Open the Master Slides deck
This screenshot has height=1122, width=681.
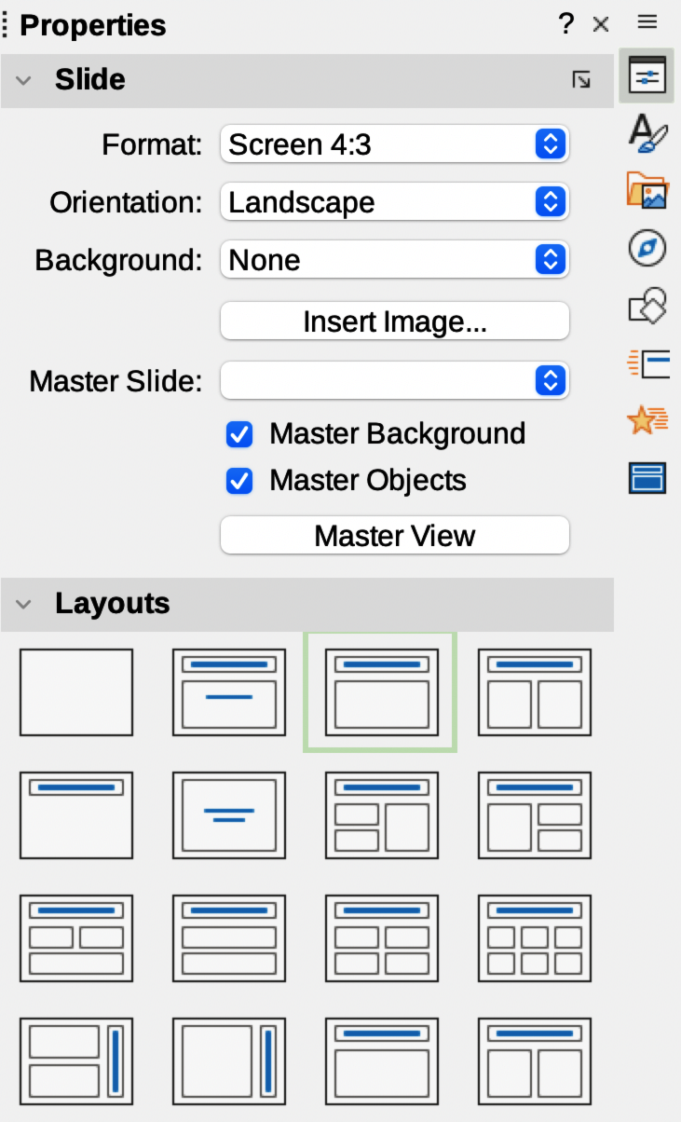[x=647, y=478]
